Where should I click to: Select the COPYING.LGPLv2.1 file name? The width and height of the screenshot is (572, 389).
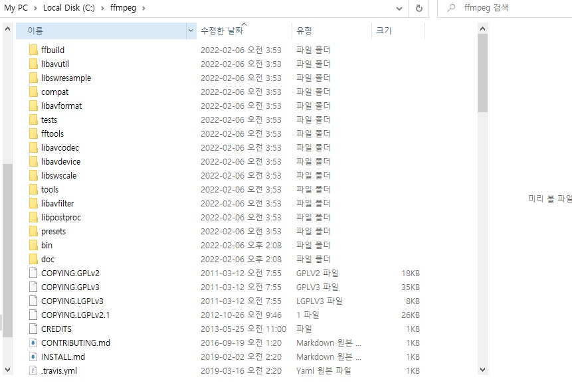click(75, 315)
